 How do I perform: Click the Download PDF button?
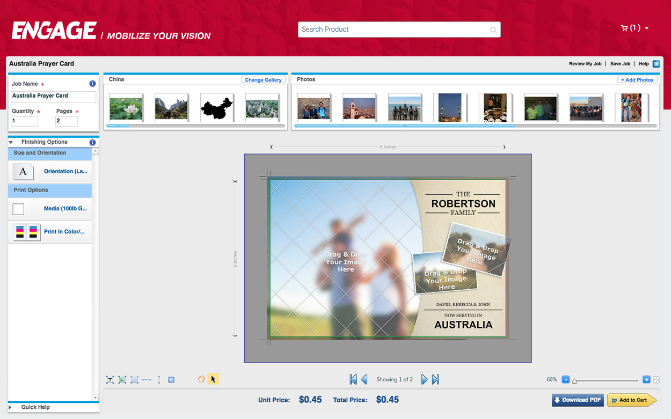tap(578, 400)
